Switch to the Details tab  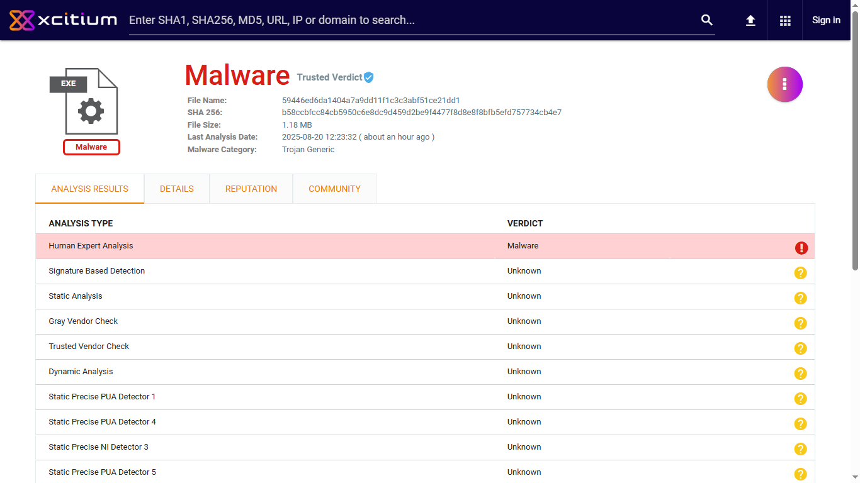(x=177, y=189)
